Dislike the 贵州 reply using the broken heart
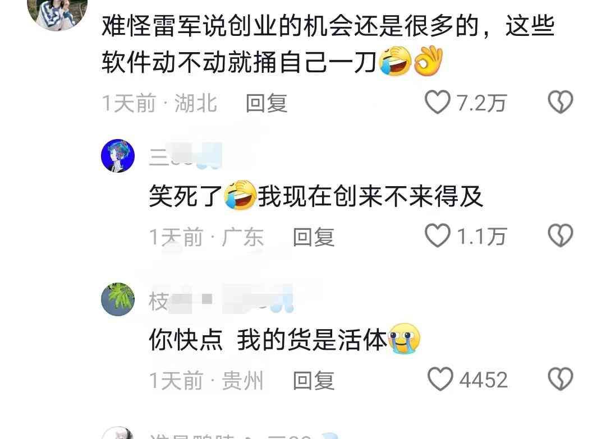 pyautogui.click(x=561, y=379)
